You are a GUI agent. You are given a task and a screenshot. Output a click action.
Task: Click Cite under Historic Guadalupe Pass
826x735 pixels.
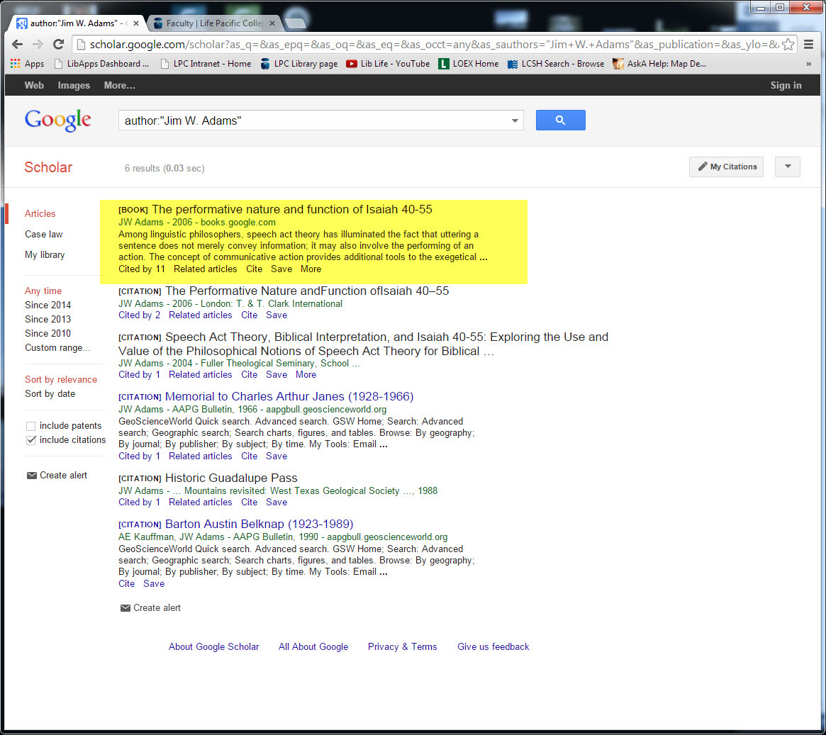pos(249,503)
